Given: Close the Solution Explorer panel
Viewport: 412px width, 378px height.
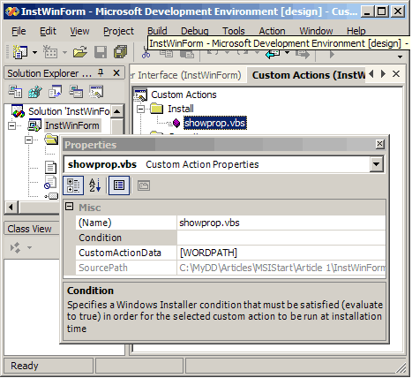Looking at the screenshot, I should 116,72.
